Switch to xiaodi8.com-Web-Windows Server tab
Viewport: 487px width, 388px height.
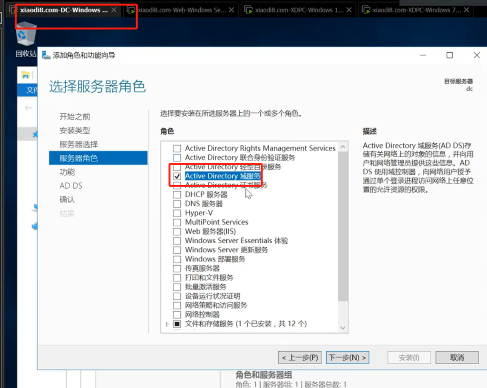(181, 10)
